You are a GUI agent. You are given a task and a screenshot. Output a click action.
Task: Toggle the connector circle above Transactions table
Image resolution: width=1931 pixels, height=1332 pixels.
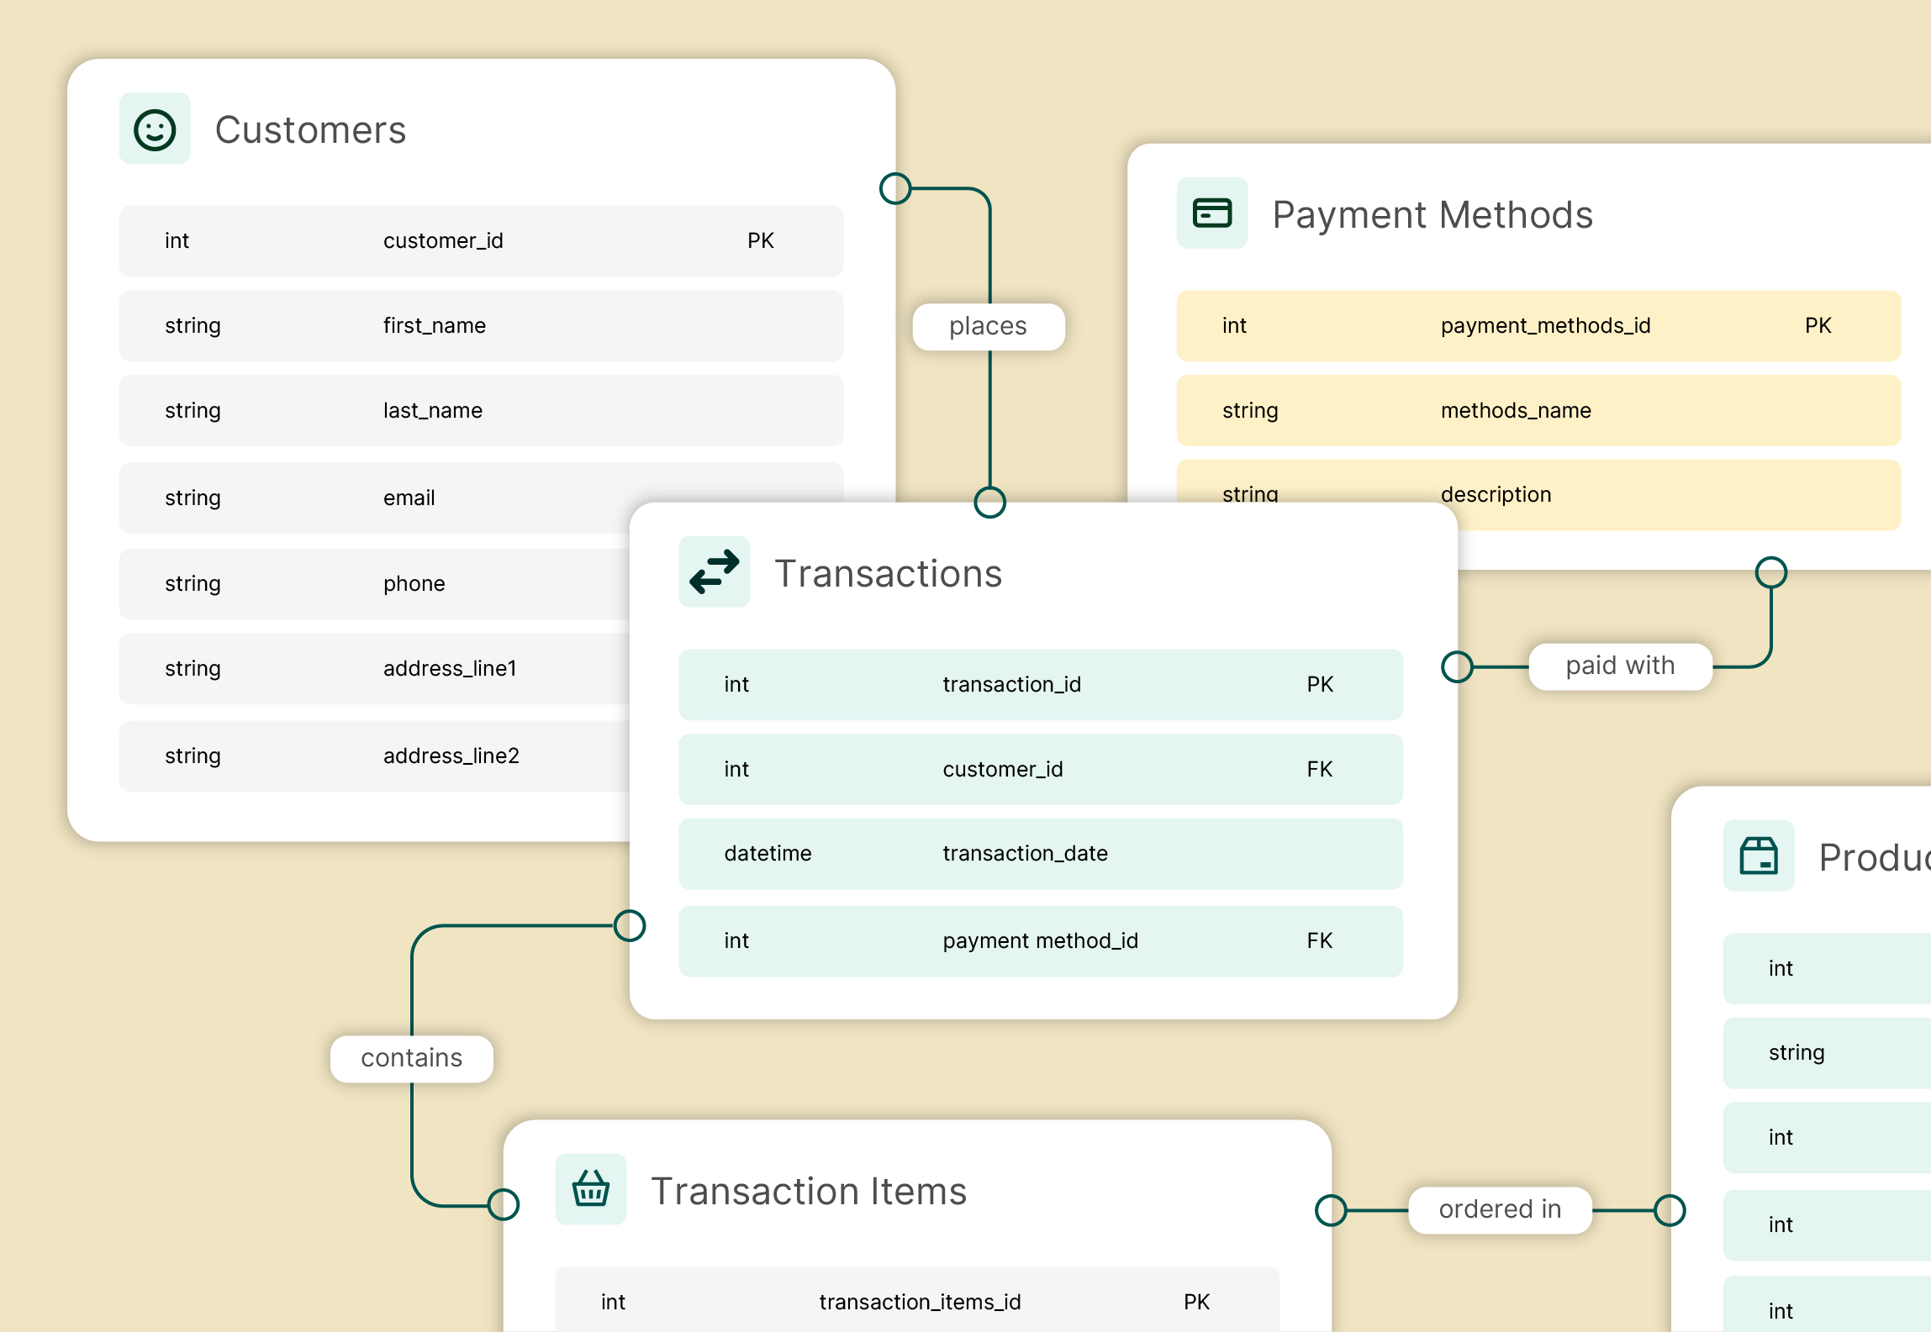[989, 504]
